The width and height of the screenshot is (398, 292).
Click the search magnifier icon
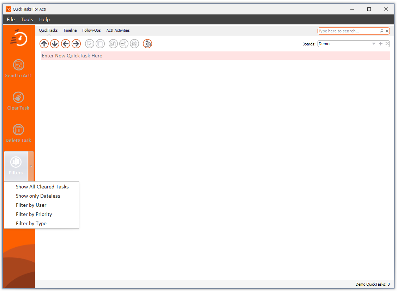tap(381, 31)
